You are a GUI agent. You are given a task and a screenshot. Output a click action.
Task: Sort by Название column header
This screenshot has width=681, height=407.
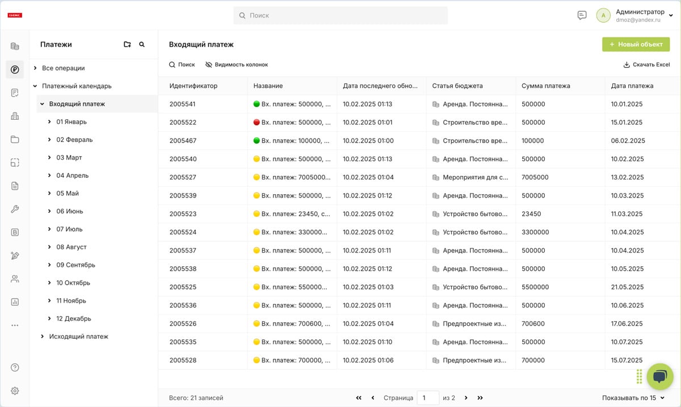pos(268,86)
